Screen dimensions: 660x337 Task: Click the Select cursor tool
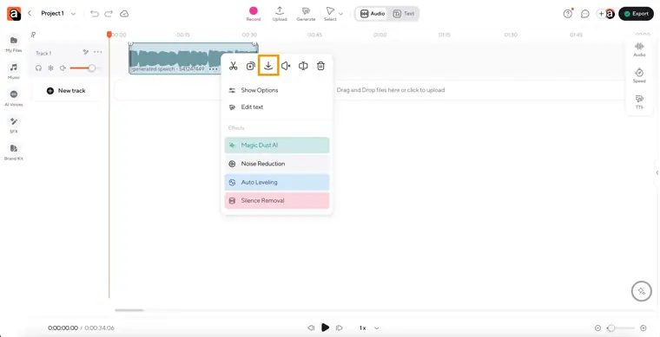(330, 14)
